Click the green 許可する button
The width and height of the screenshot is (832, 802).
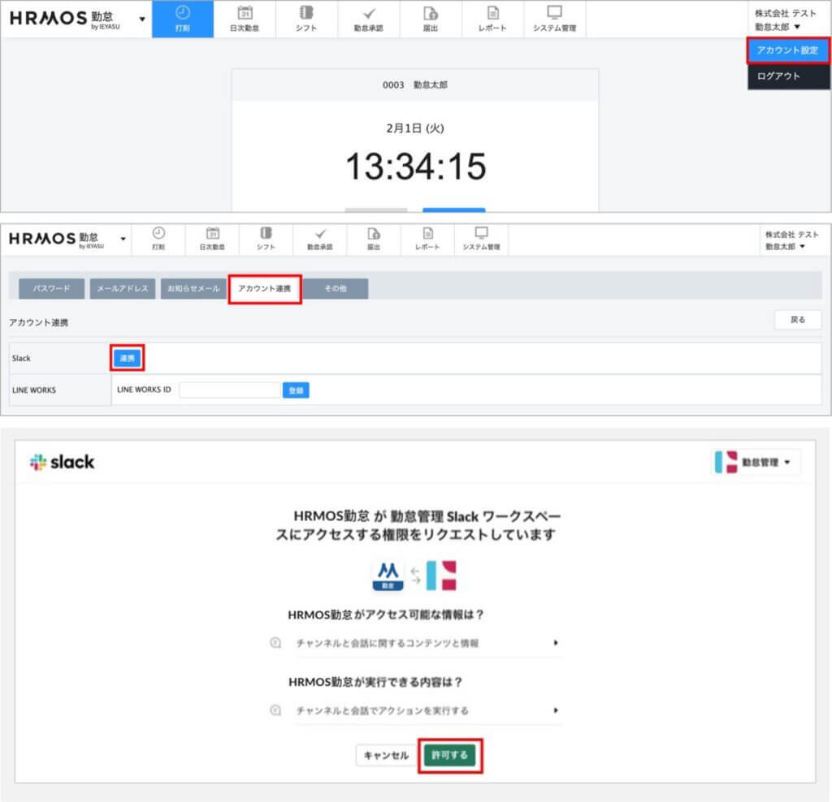449,755
